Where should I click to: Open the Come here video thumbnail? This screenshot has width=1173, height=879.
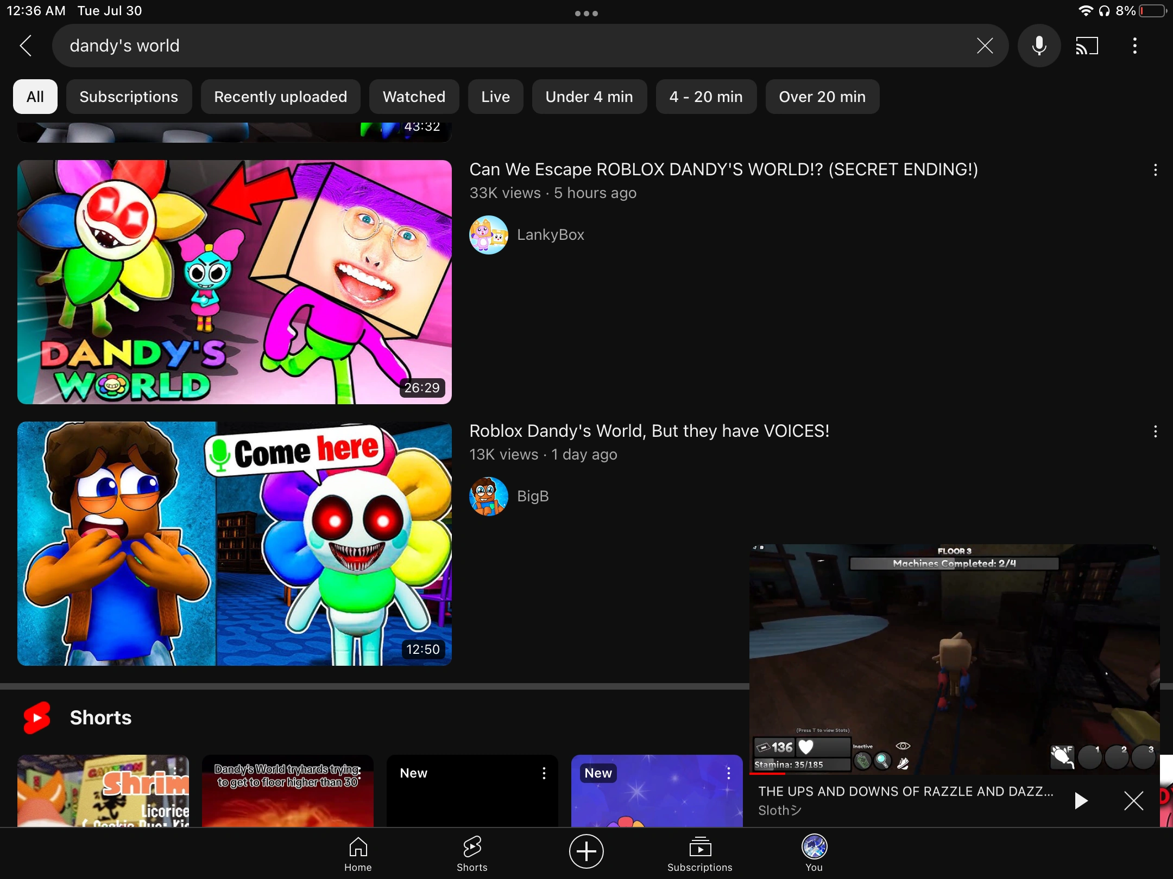coord(235,544)
